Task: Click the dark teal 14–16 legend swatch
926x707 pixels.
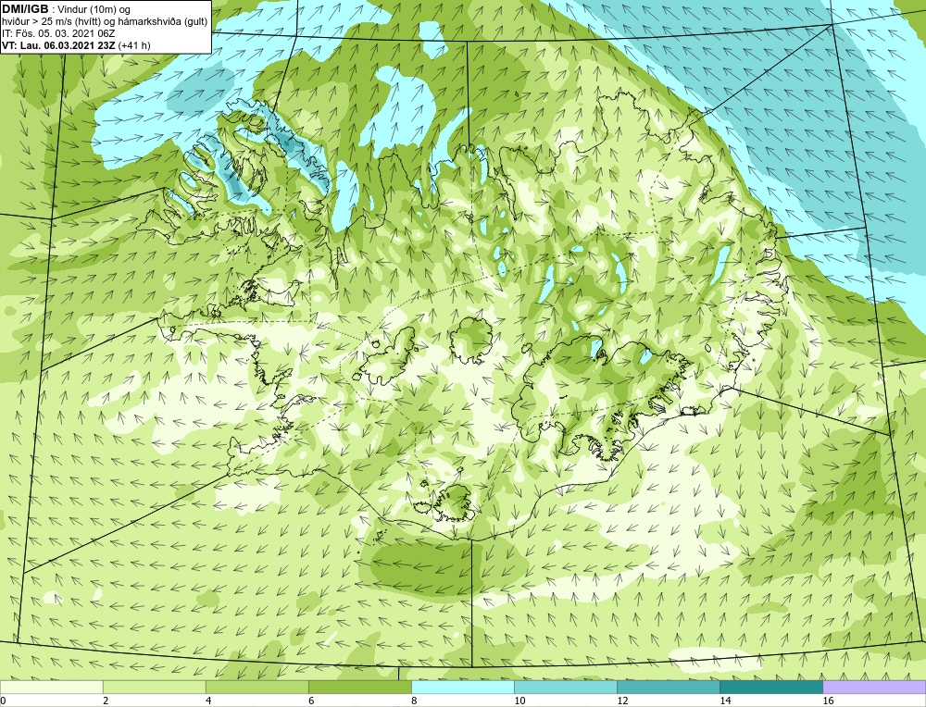Action: tap(770, 687)
